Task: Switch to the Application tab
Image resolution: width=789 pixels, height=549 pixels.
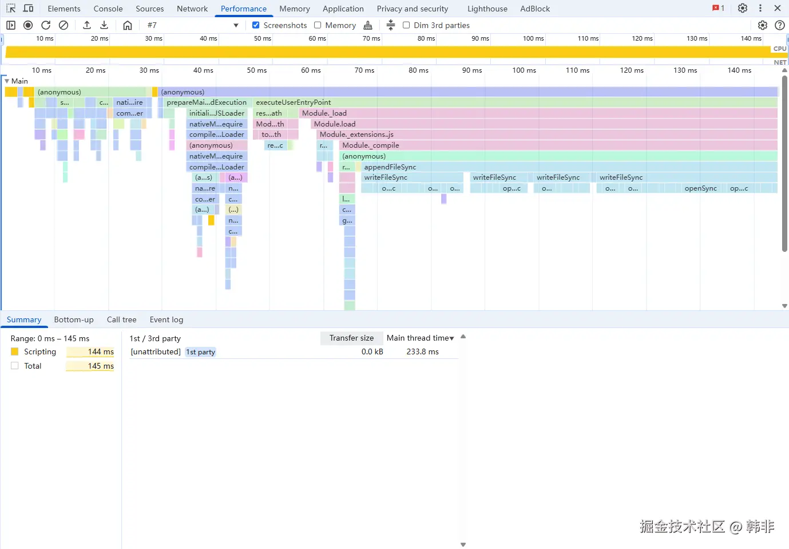Action: pos(343,9)
